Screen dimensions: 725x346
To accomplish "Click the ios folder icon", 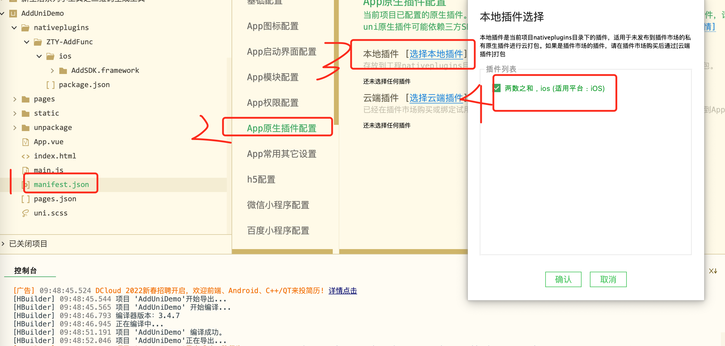I will coord(50,56).
